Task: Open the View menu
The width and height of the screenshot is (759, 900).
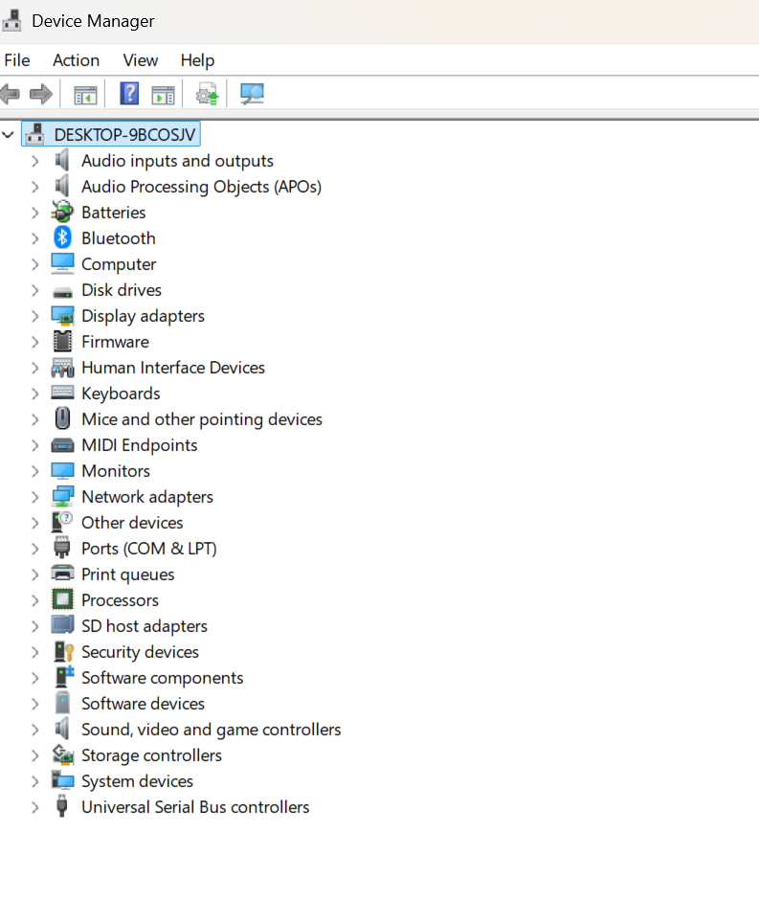Action: (141, 60)
